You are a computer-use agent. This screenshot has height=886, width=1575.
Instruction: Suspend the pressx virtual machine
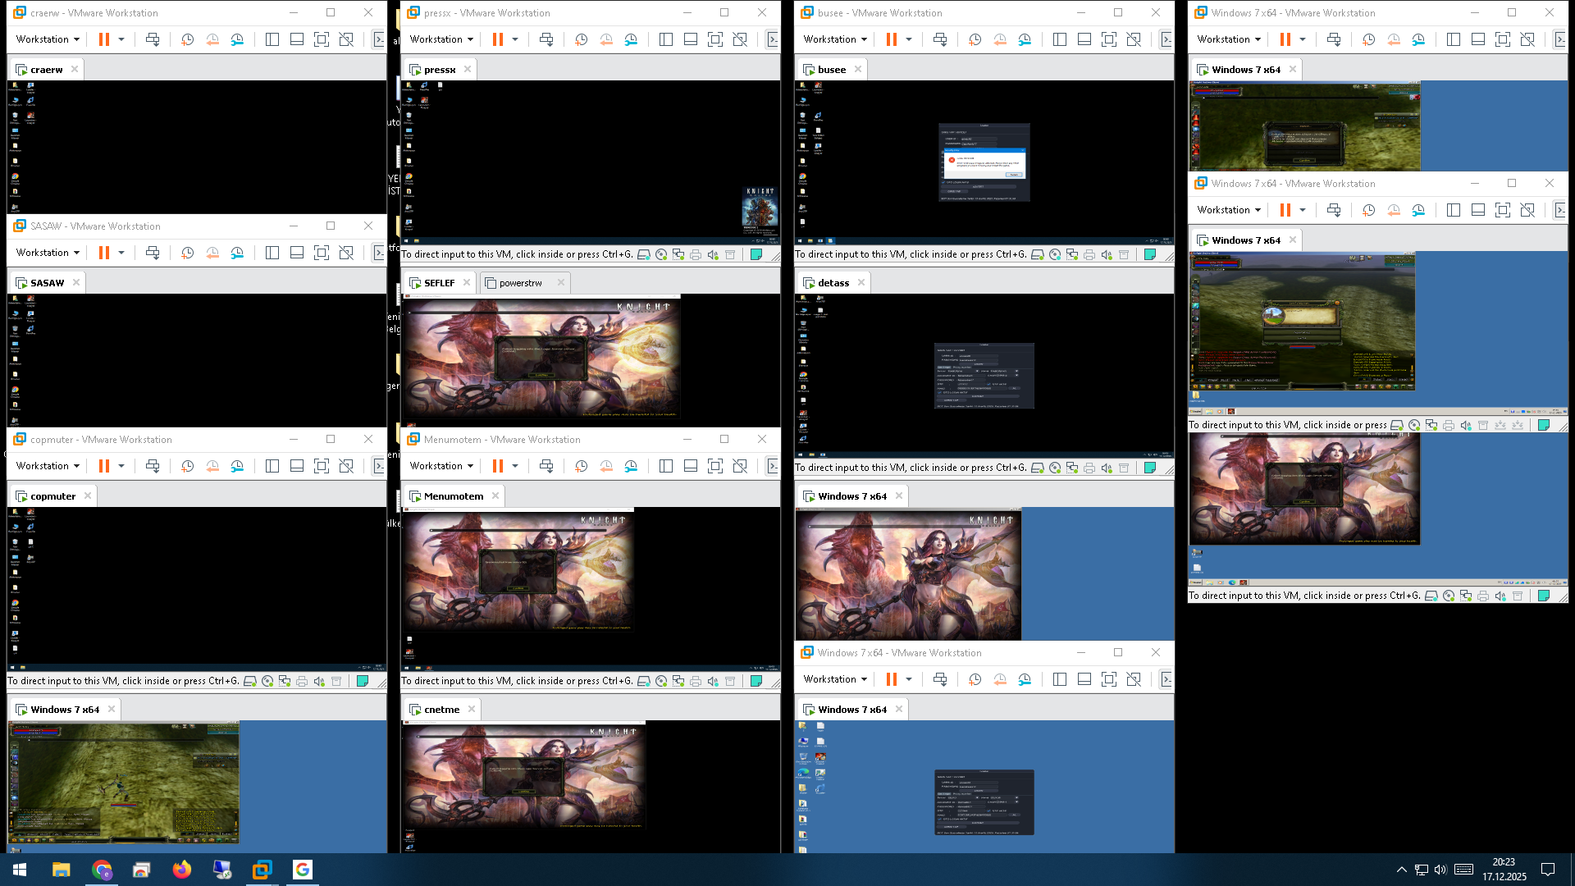pyautogui.click(x=498, y=39)
